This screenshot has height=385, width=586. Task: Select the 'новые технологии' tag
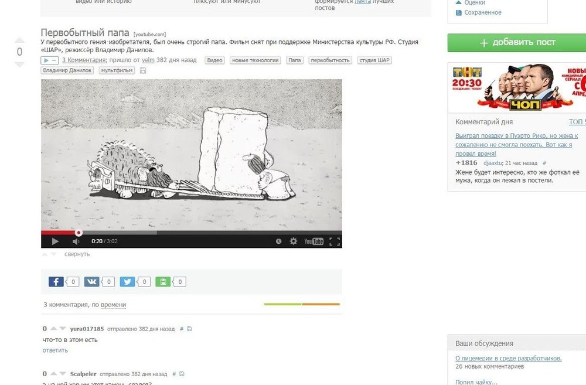(255, 60)
